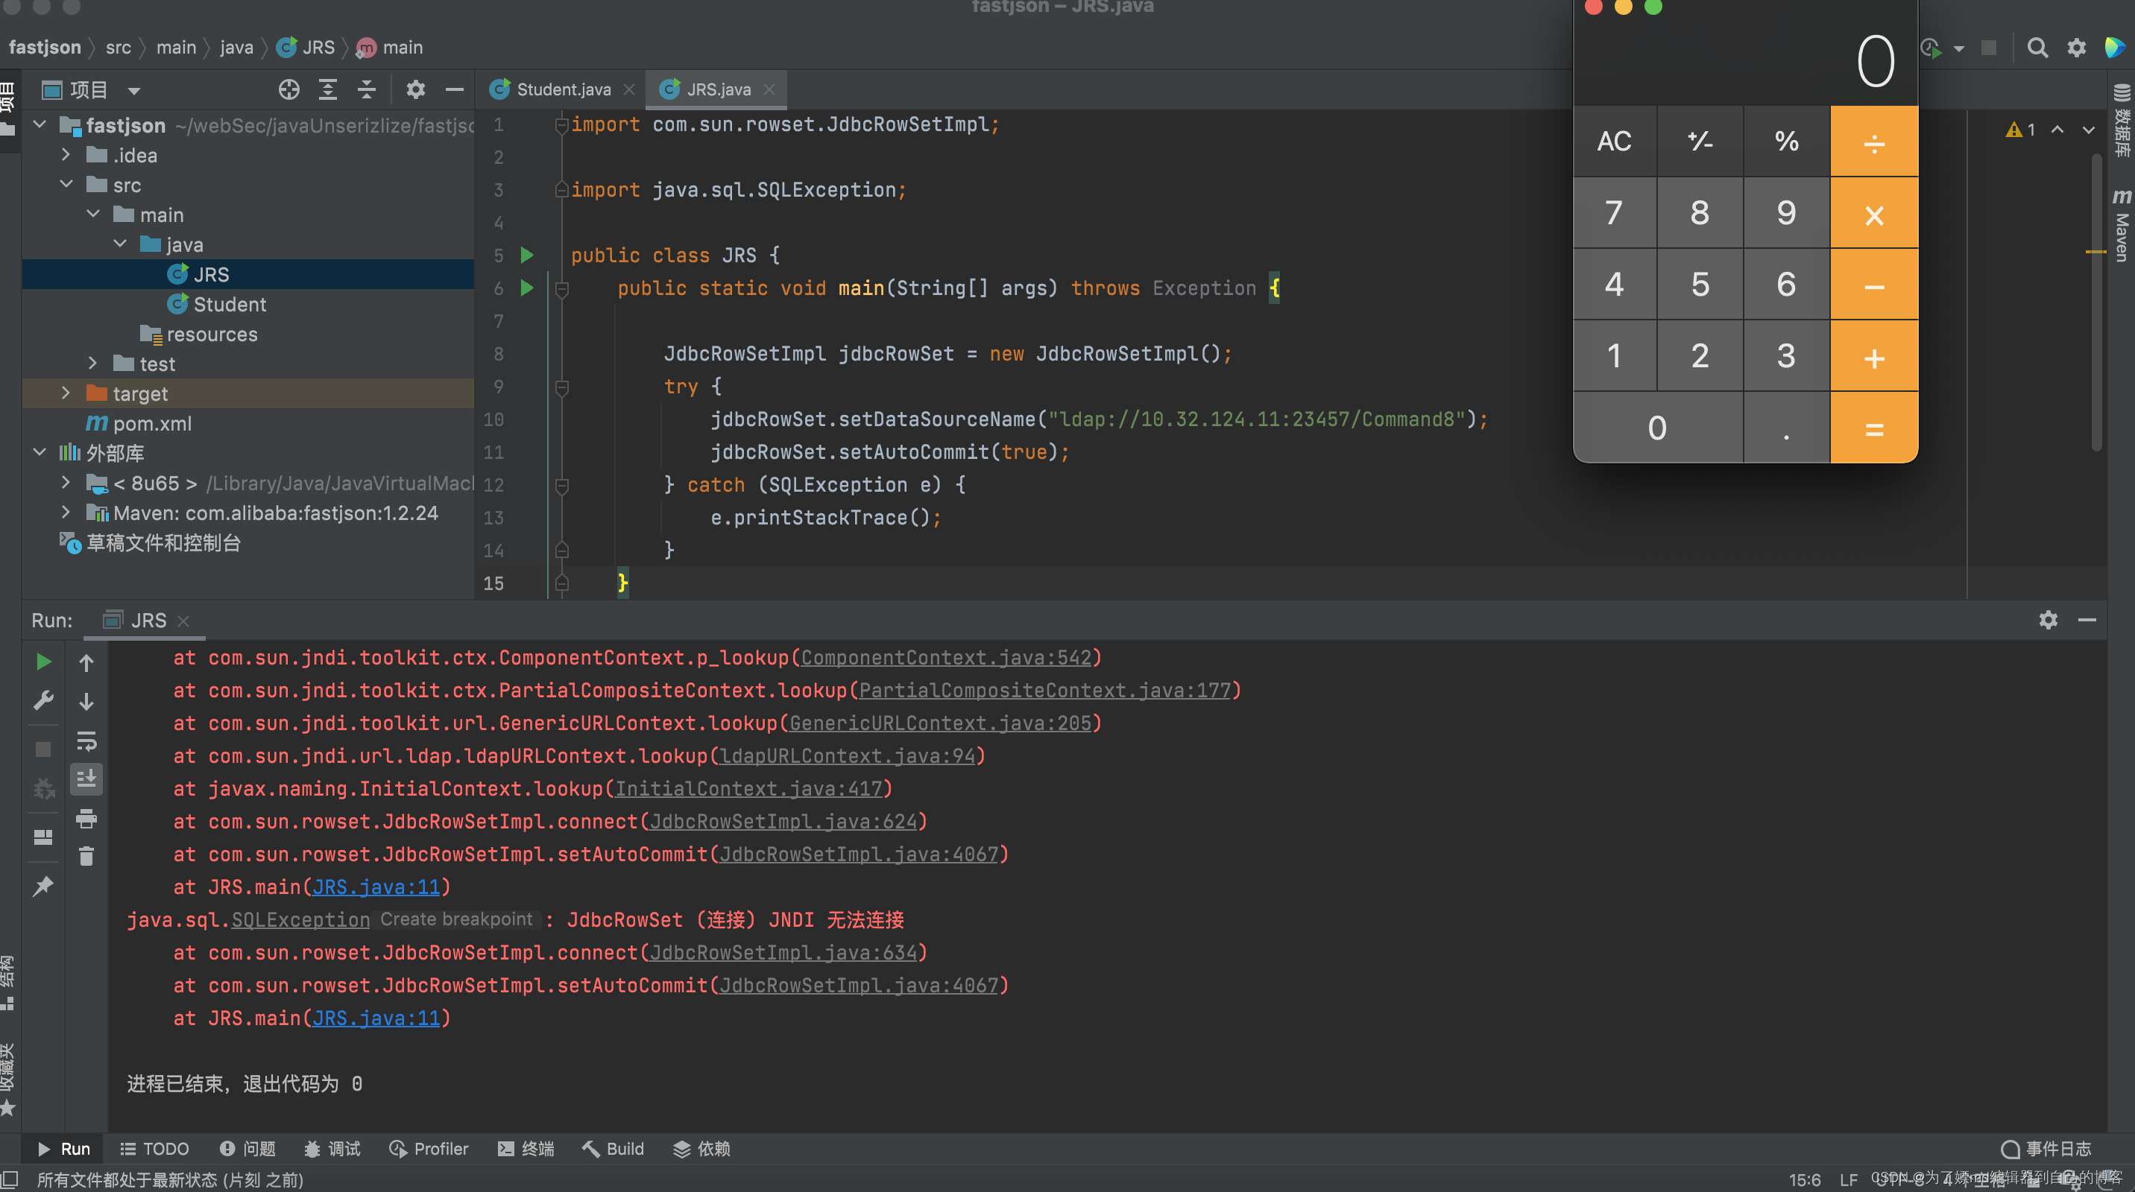This screenshot has width=2135, height=1192.
Task: Collapse the main folder
Action: click(94, 215)
